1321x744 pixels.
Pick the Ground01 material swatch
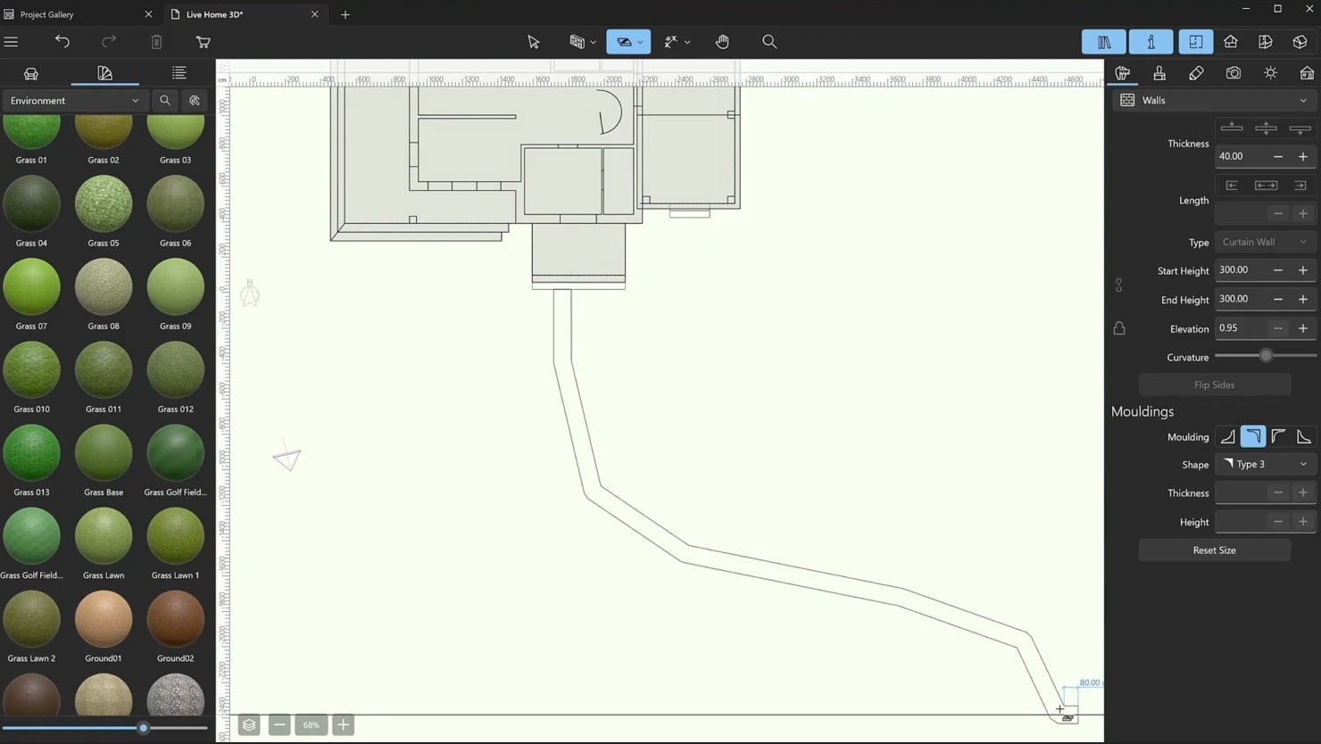point(104,620)
